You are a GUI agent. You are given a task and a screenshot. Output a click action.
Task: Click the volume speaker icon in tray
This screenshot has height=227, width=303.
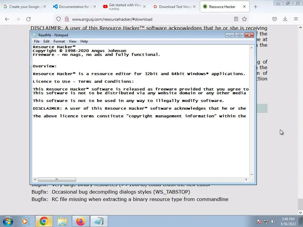click(273, 221)
